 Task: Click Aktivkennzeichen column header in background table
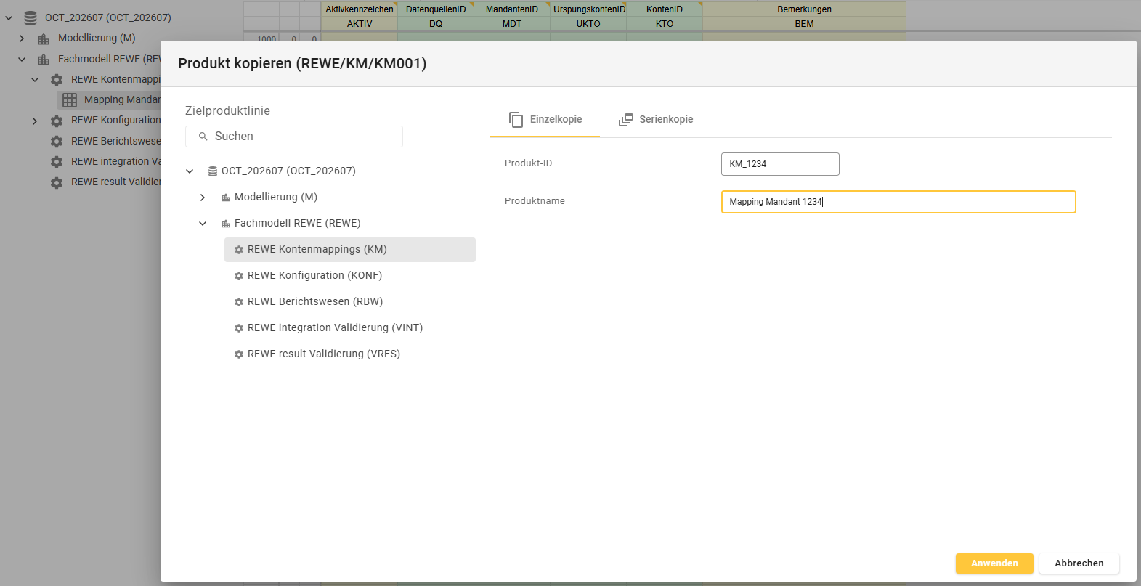point(360,9)
